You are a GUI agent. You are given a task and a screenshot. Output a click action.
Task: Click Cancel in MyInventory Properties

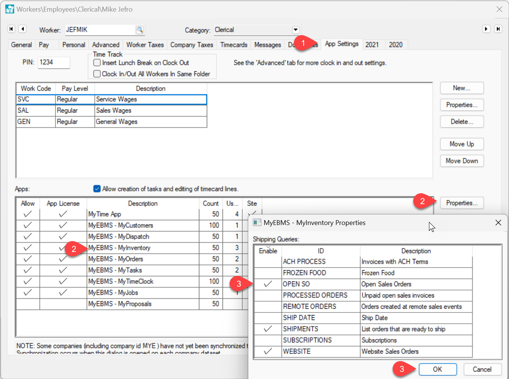point(482,369)
